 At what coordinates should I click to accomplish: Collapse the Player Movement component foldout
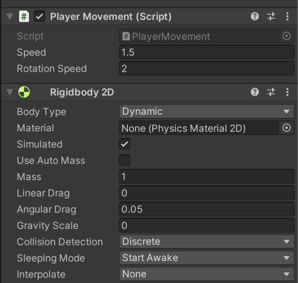[10, 17]
